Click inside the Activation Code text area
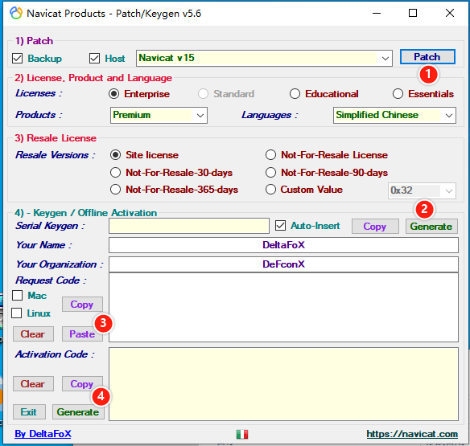470x446 pixels. pyautogui.click(x=283, y=384)
